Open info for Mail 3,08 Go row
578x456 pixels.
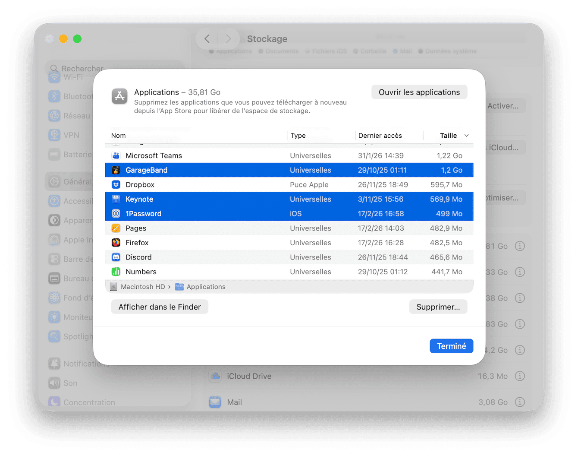[x=520, y=402]
